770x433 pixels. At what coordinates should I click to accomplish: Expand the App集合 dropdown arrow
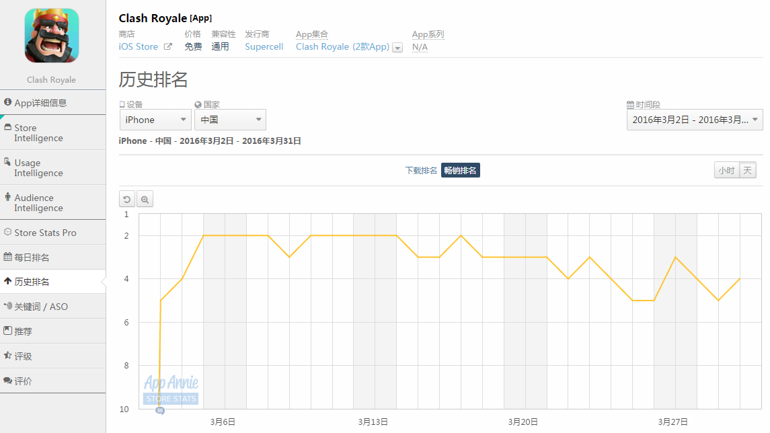(x=397, y=48)
